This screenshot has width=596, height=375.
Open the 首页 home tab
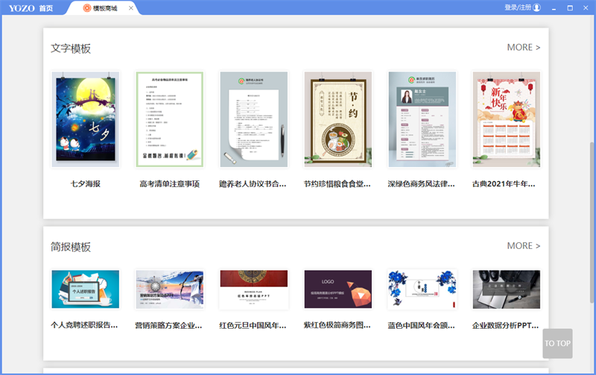46,7
